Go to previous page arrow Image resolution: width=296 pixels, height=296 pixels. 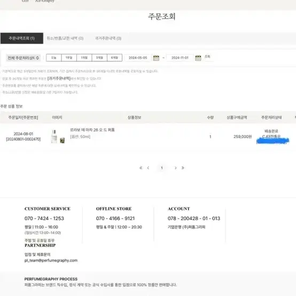(148, 168)
